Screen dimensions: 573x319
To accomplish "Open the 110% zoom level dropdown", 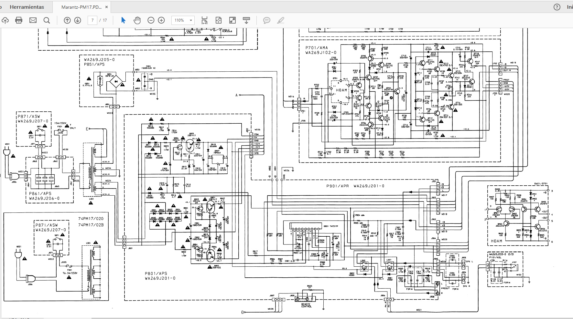I will 183,20.
